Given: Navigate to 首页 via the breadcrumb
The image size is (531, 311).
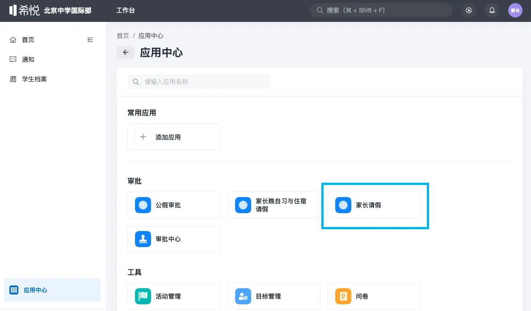Looking at the screenshot, I should point(122,36).
